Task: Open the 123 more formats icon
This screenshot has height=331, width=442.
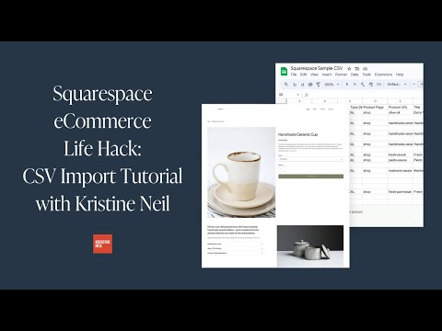Action: pos(378,84)
